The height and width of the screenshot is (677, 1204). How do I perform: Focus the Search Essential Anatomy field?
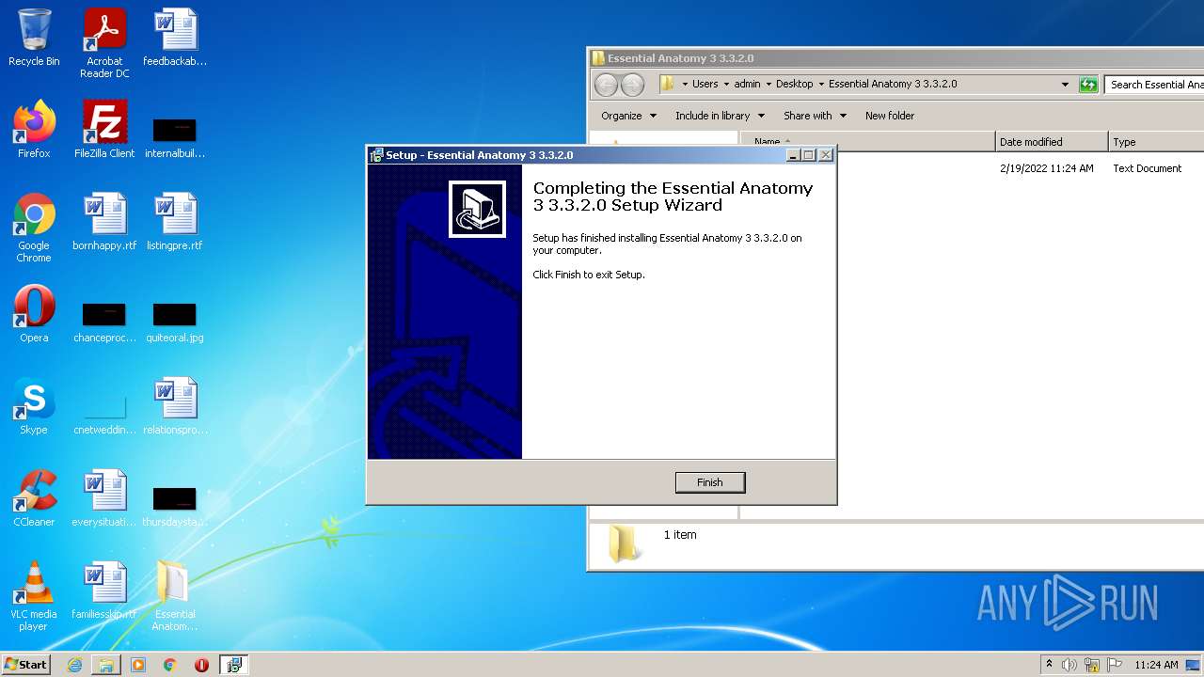pos(1154,85)
